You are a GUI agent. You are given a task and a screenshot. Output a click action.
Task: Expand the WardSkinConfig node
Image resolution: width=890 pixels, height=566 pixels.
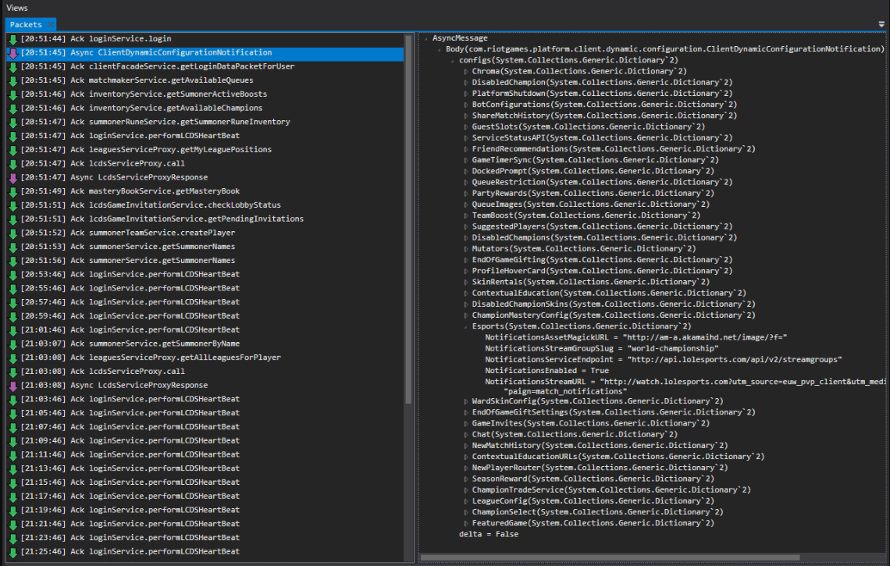coord(466,401)
